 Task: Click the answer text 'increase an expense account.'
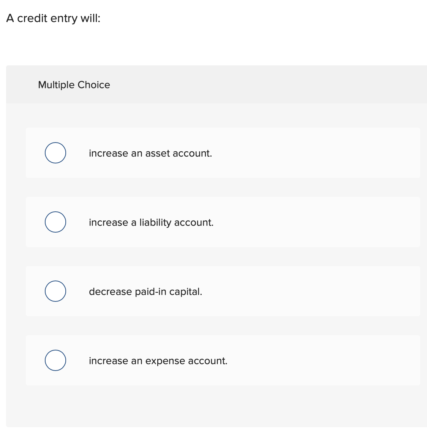tap(158, 361)
